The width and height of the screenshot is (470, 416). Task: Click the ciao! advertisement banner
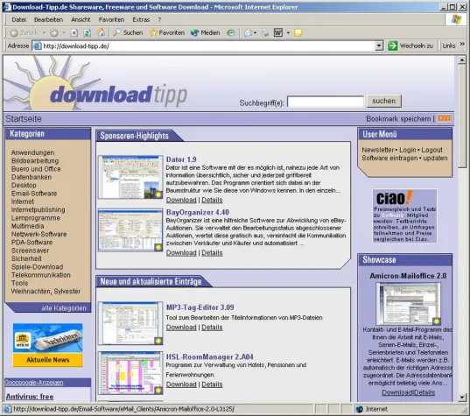click(404, 215)
